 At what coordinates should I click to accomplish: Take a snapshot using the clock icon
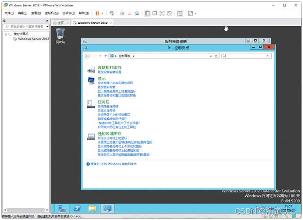122,13
